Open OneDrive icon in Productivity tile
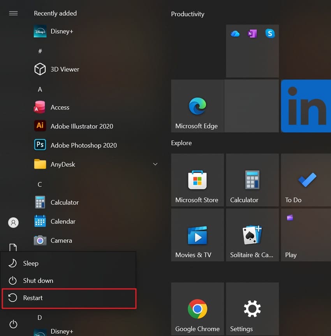Image resolution: width=331 pixels, height=336 pixels. pyautogui.click(x=235, y=33)
